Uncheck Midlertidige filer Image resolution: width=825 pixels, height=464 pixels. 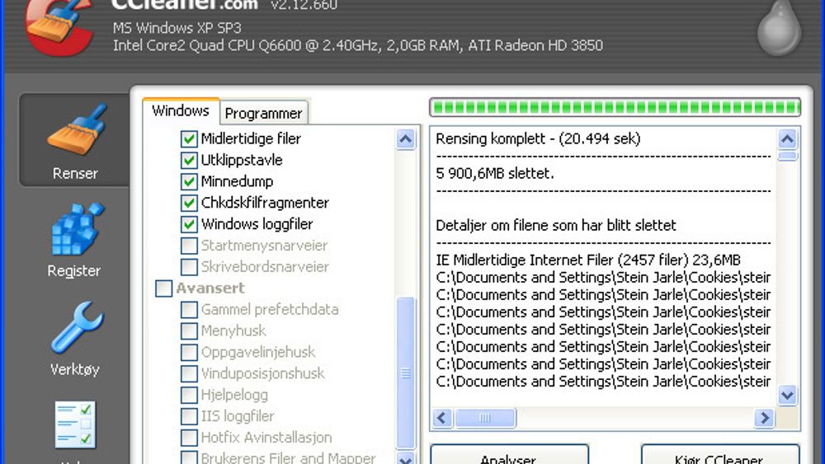[189, 138]
